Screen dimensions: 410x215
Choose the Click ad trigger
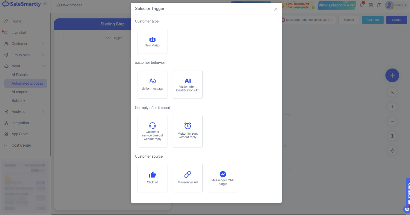[152, 178]
